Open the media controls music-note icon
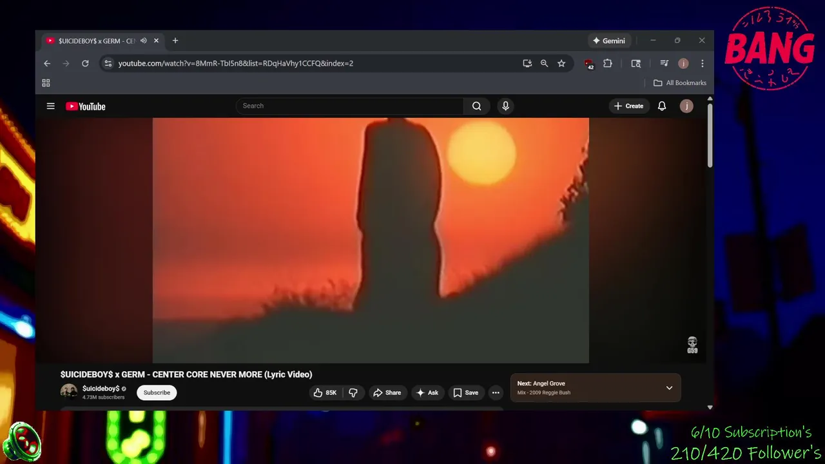Screen dimensions: 825x464 click(x=664, y=63)
